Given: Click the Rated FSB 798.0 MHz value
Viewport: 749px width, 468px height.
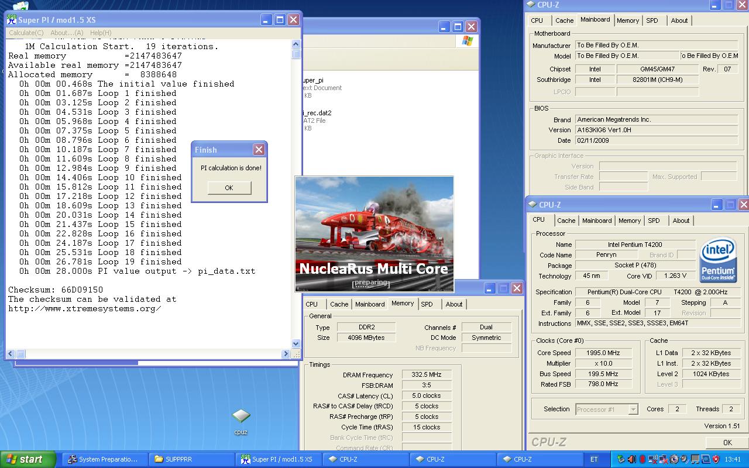Looking at the screenshot, I should (603, 384).
